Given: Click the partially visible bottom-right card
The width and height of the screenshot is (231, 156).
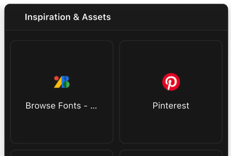Looking at the screenshot, I should coord(171,153).
